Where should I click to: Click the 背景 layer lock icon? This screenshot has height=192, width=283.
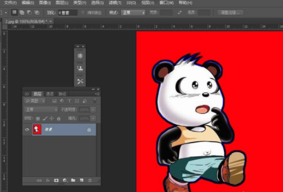tap(89, 129)
